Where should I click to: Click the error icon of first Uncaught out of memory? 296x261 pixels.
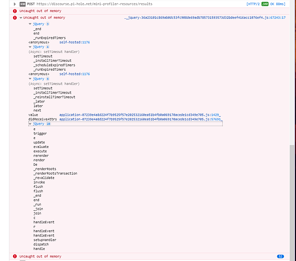(15, 11)
